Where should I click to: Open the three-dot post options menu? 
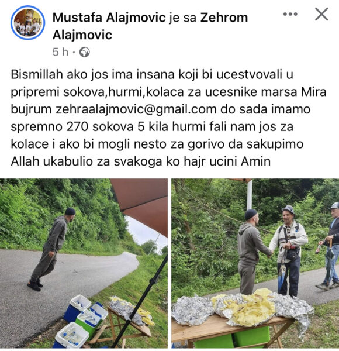(x=290, y=14)
